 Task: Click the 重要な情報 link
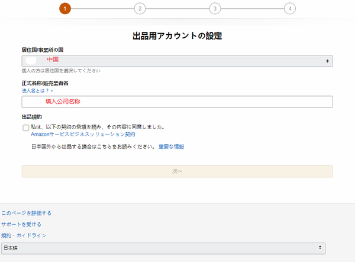171,146
